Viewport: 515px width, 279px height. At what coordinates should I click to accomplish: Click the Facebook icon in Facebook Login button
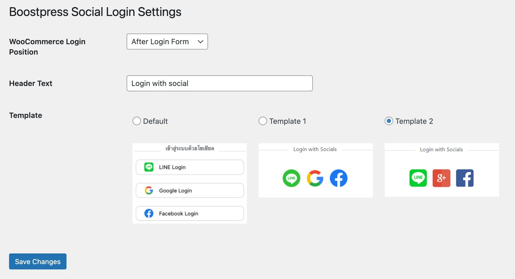click(x=149, y=213)
